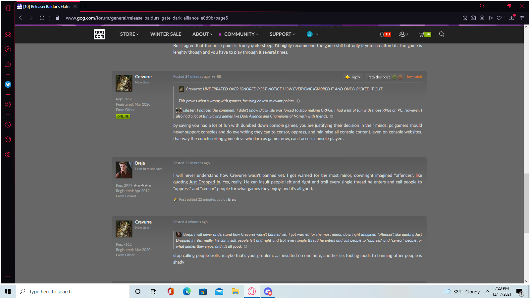
Task: Expand jalister's quote arrow after 'with friends'
Action: (x=332, y=116)
